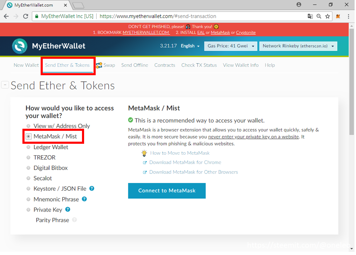Click the Connect to MetaMask button
This screenshot has width=356, height=255.
pyautogui.click(x=167, y=191)
